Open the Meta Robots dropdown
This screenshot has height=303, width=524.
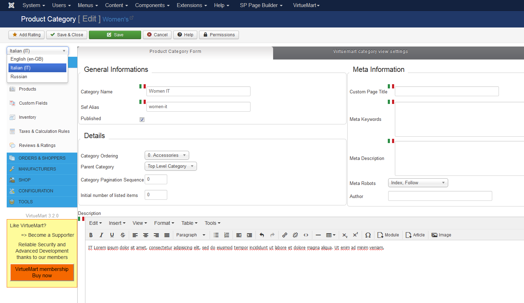coord(418,183)
